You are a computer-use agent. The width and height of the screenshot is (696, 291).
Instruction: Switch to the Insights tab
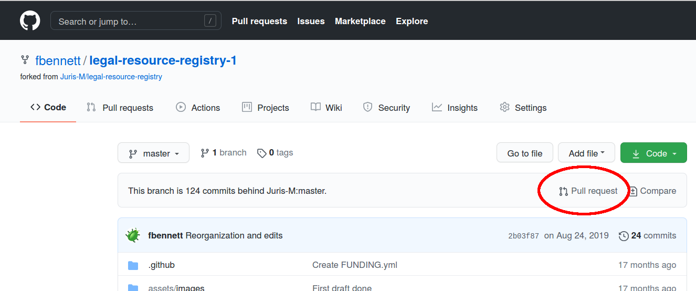pyautogui.click(x=455, y=107)
